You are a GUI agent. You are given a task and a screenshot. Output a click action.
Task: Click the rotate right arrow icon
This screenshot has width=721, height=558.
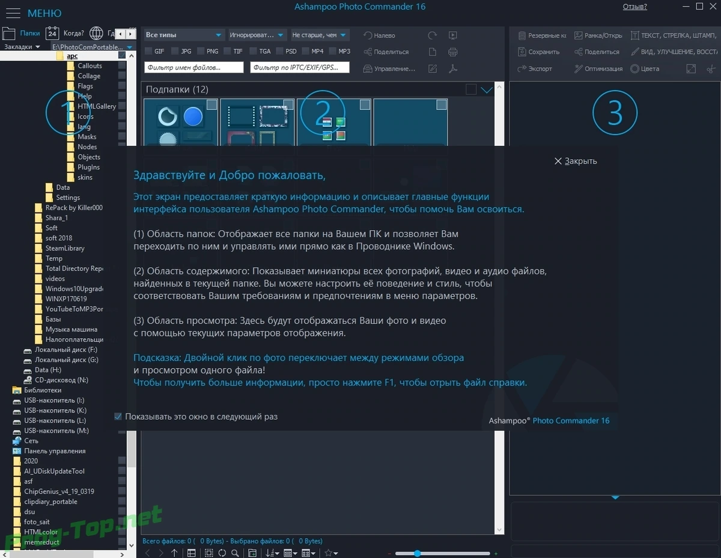[432, 35]
